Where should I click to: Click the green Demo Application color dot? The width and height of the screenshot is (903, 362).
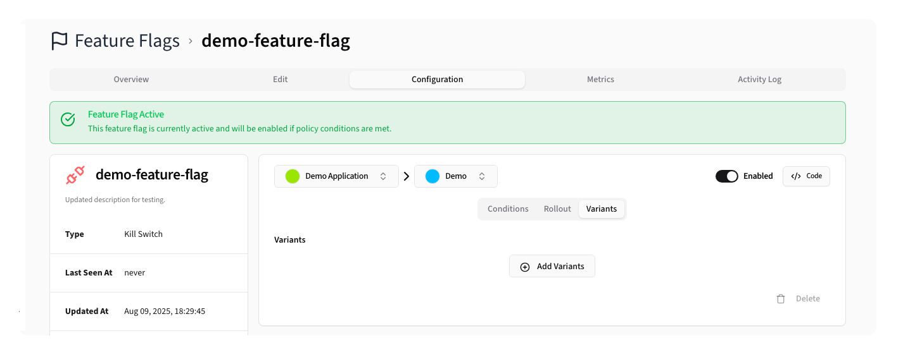292,176
